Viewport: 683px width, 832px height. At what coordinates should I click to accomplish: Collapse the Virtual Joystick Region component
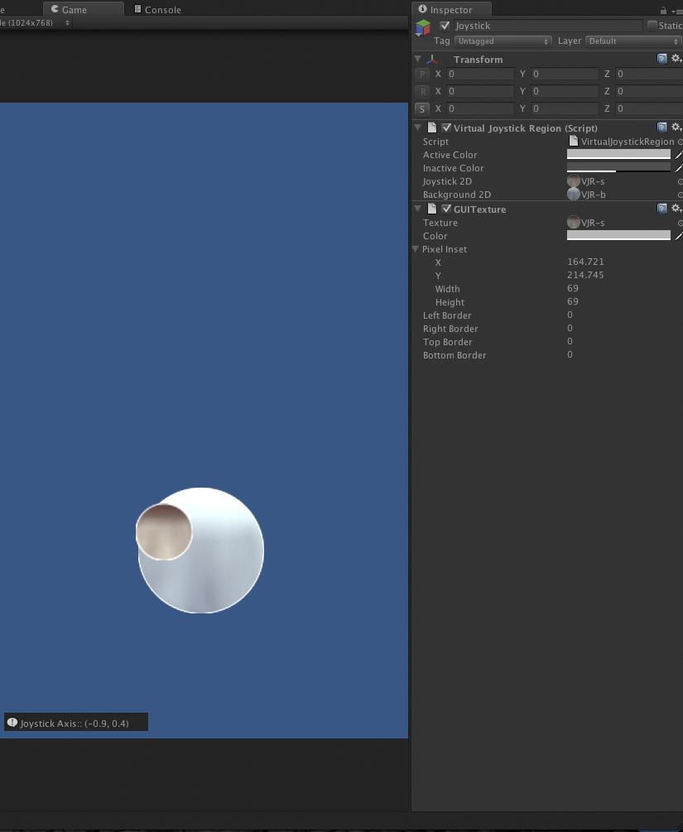(x=417, y=127)
